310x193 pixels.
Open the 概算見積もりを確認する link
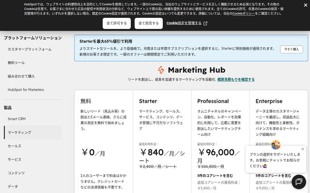pos(236,79)
